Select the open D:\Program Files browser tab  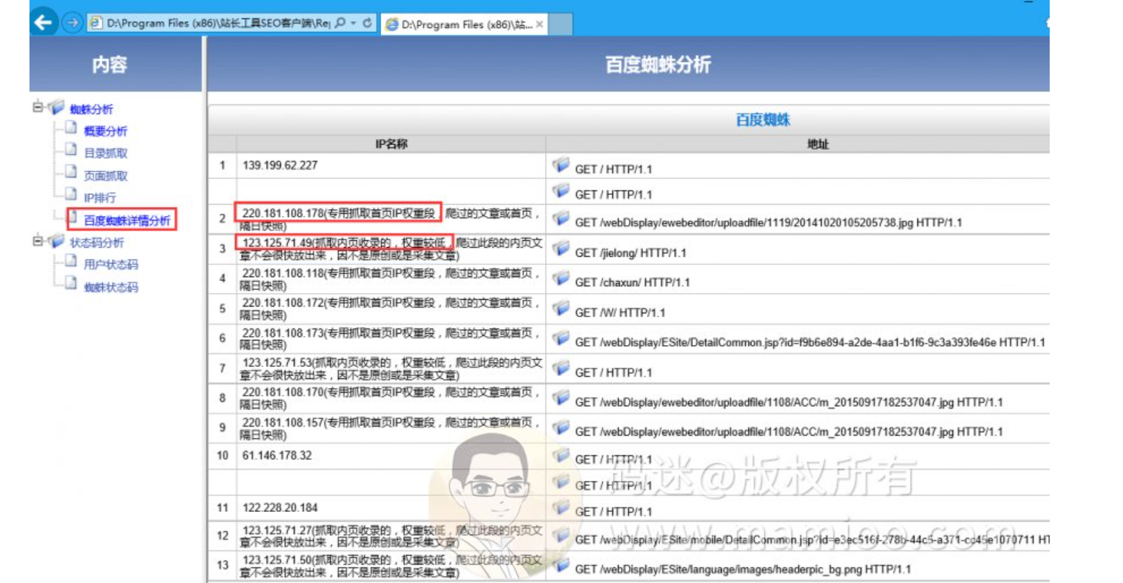click(x=464, y=24)
